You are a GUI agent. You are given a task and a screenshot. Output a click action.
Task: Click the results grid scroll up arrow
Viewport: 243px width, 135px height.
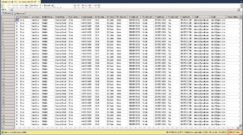pyautogui.click(x=240, y=17)
